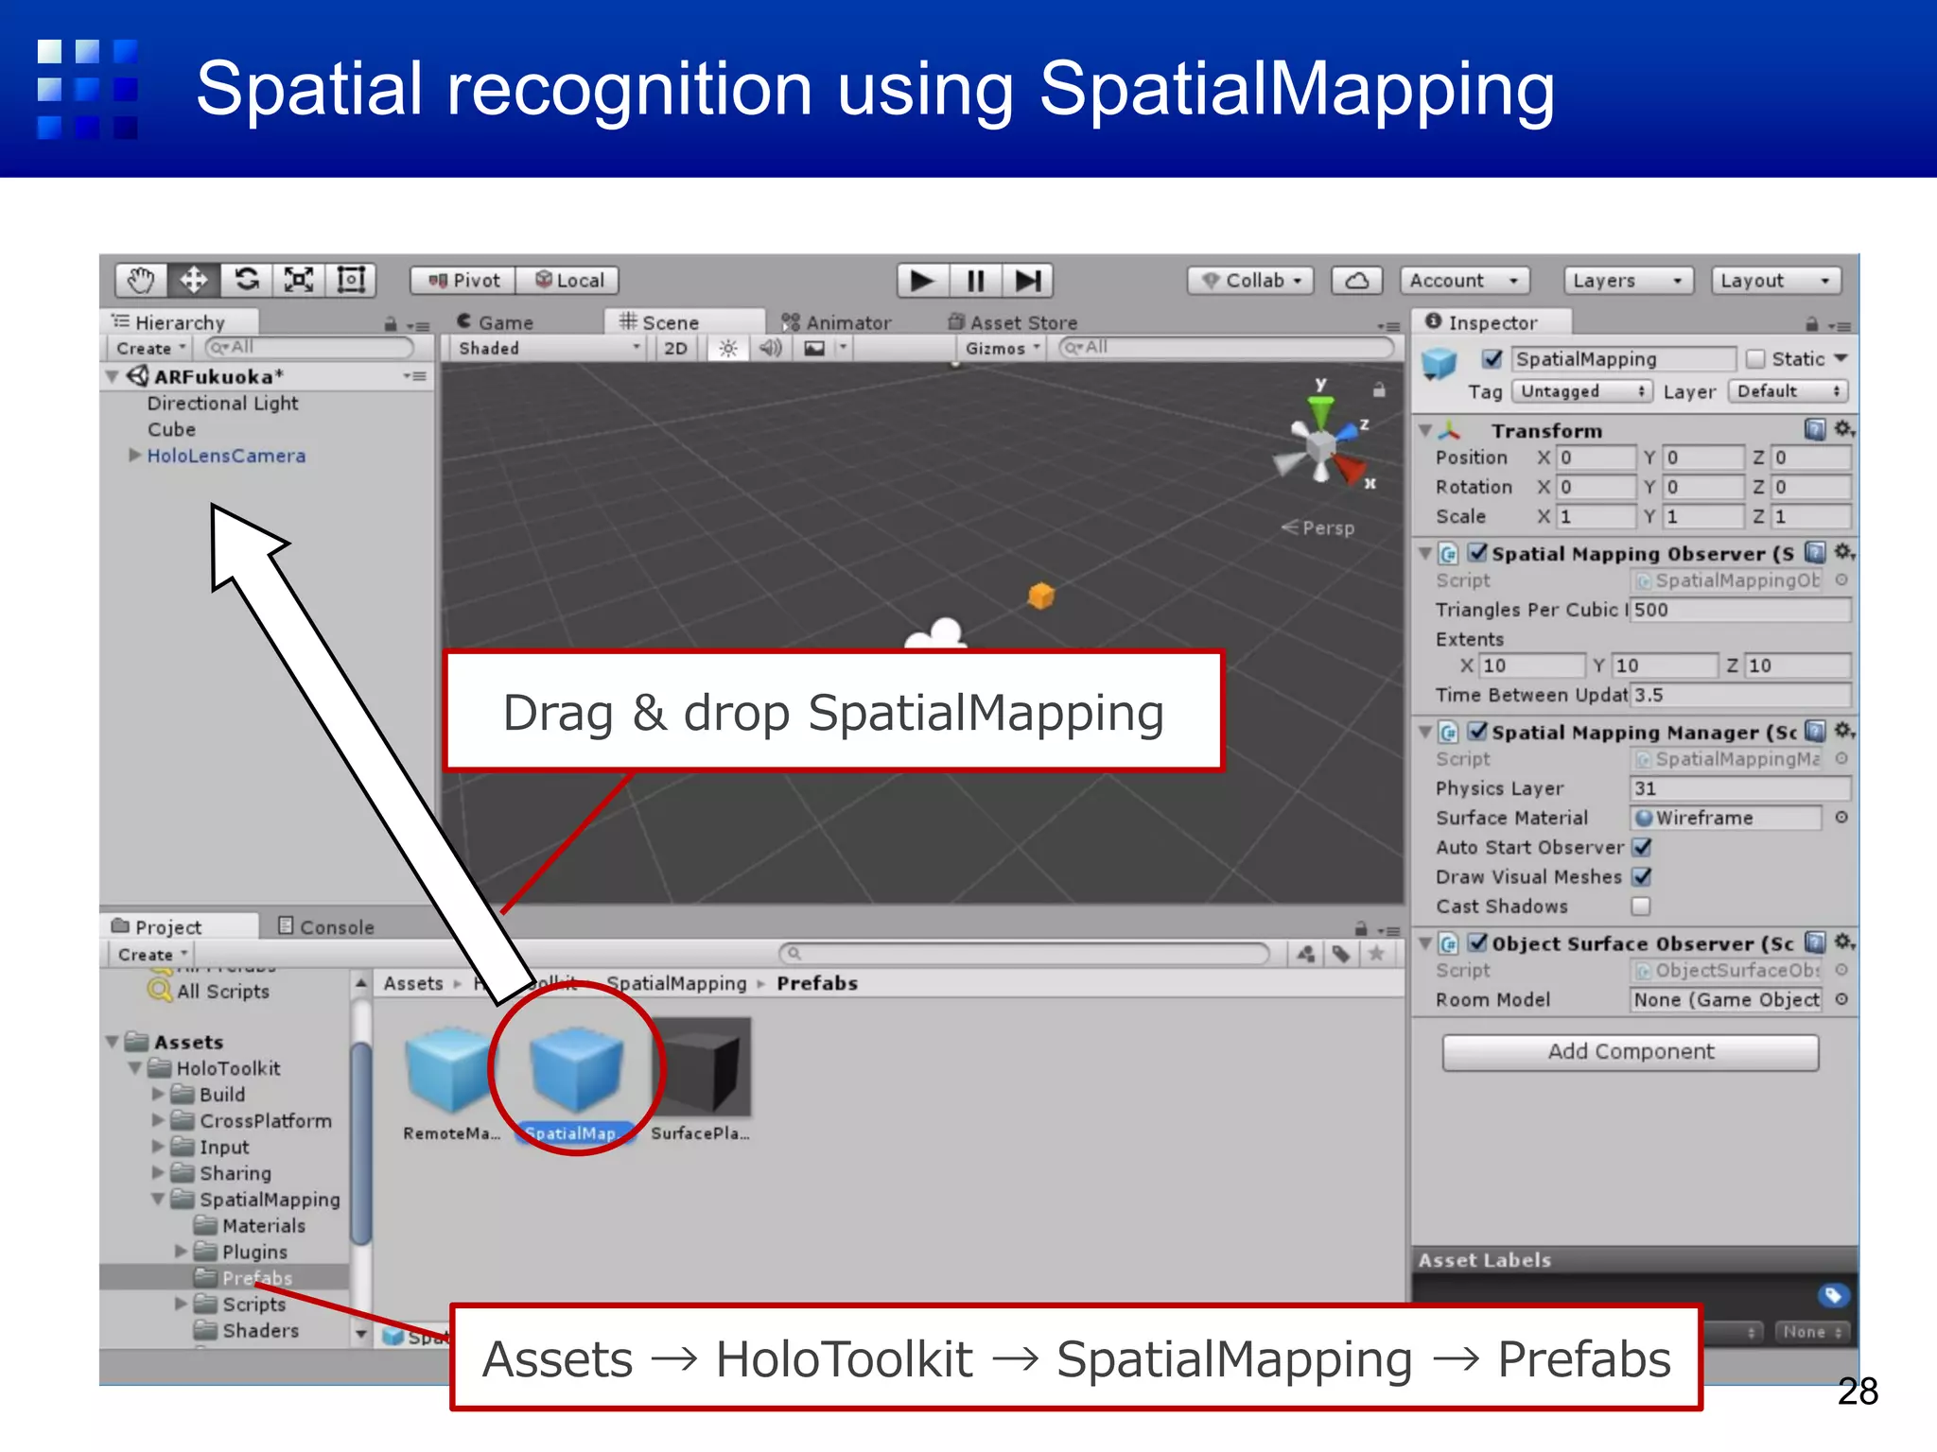Select the Scale tool
The image size is (1937, 1452).
click(299, 280)
